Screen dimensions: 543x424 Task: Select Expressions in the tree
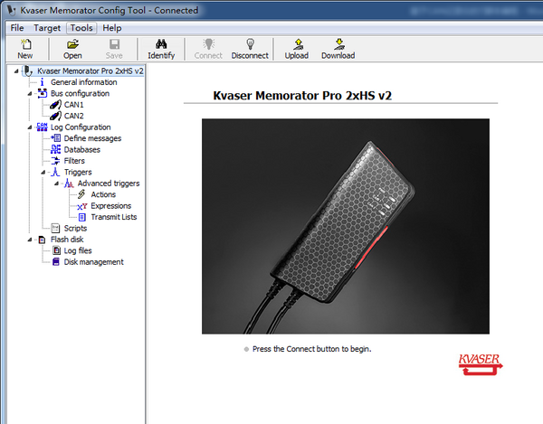click(x=111, y=206)
